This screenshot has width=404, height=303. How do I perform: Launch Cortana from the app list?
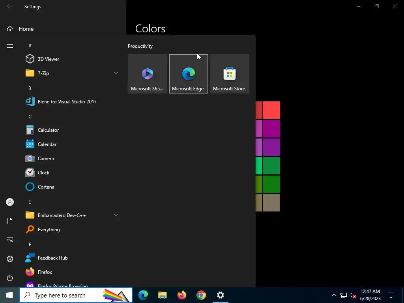point(72,187)
